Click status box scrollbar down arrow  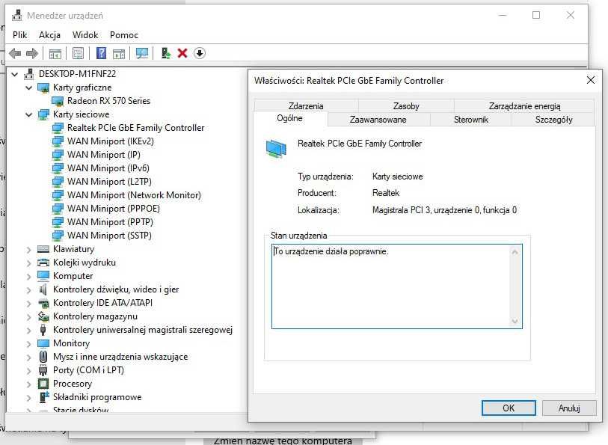(515, 321)
